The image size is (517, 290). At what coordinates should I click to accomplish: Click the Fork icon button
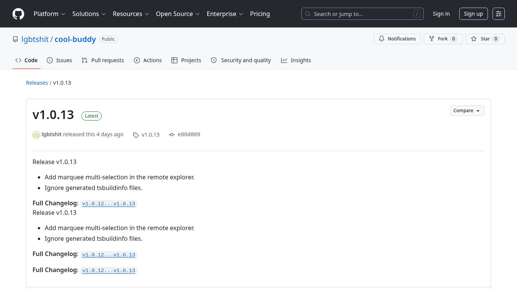[x=443, y=39]
